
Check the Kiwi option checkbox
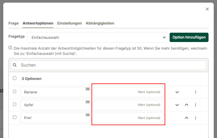(15, 117)
